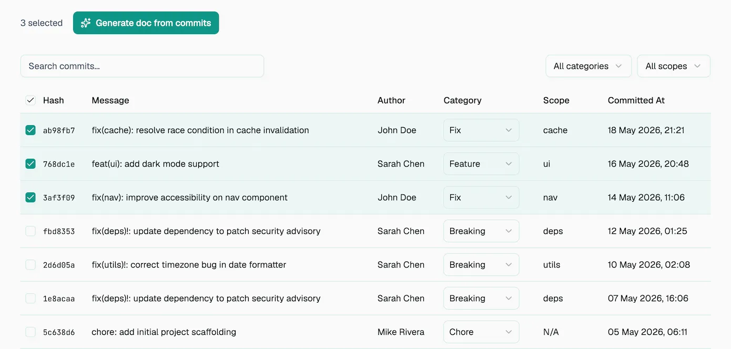Image resolution: width=731 pixels, height=349 pixels.
Task: Click date 07 May 2026, 16:06
Action: coord(648,299)
